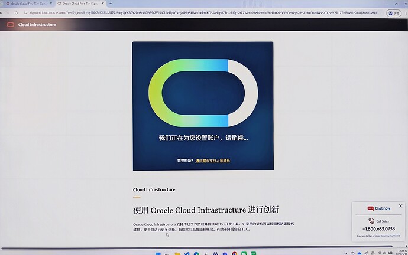The image size is (408, 255).
Task: Click the signup.cloud.oracle.com address bar
Action: click(204, 13)
